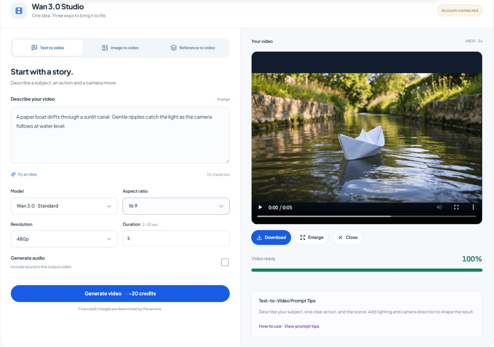
Task: Open the How to use link
Action: (x=270, y=326)
